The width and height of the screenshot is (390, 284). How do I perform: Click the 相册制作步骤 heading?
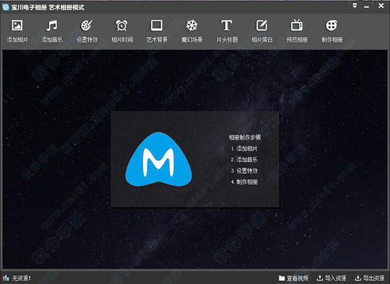245,137
